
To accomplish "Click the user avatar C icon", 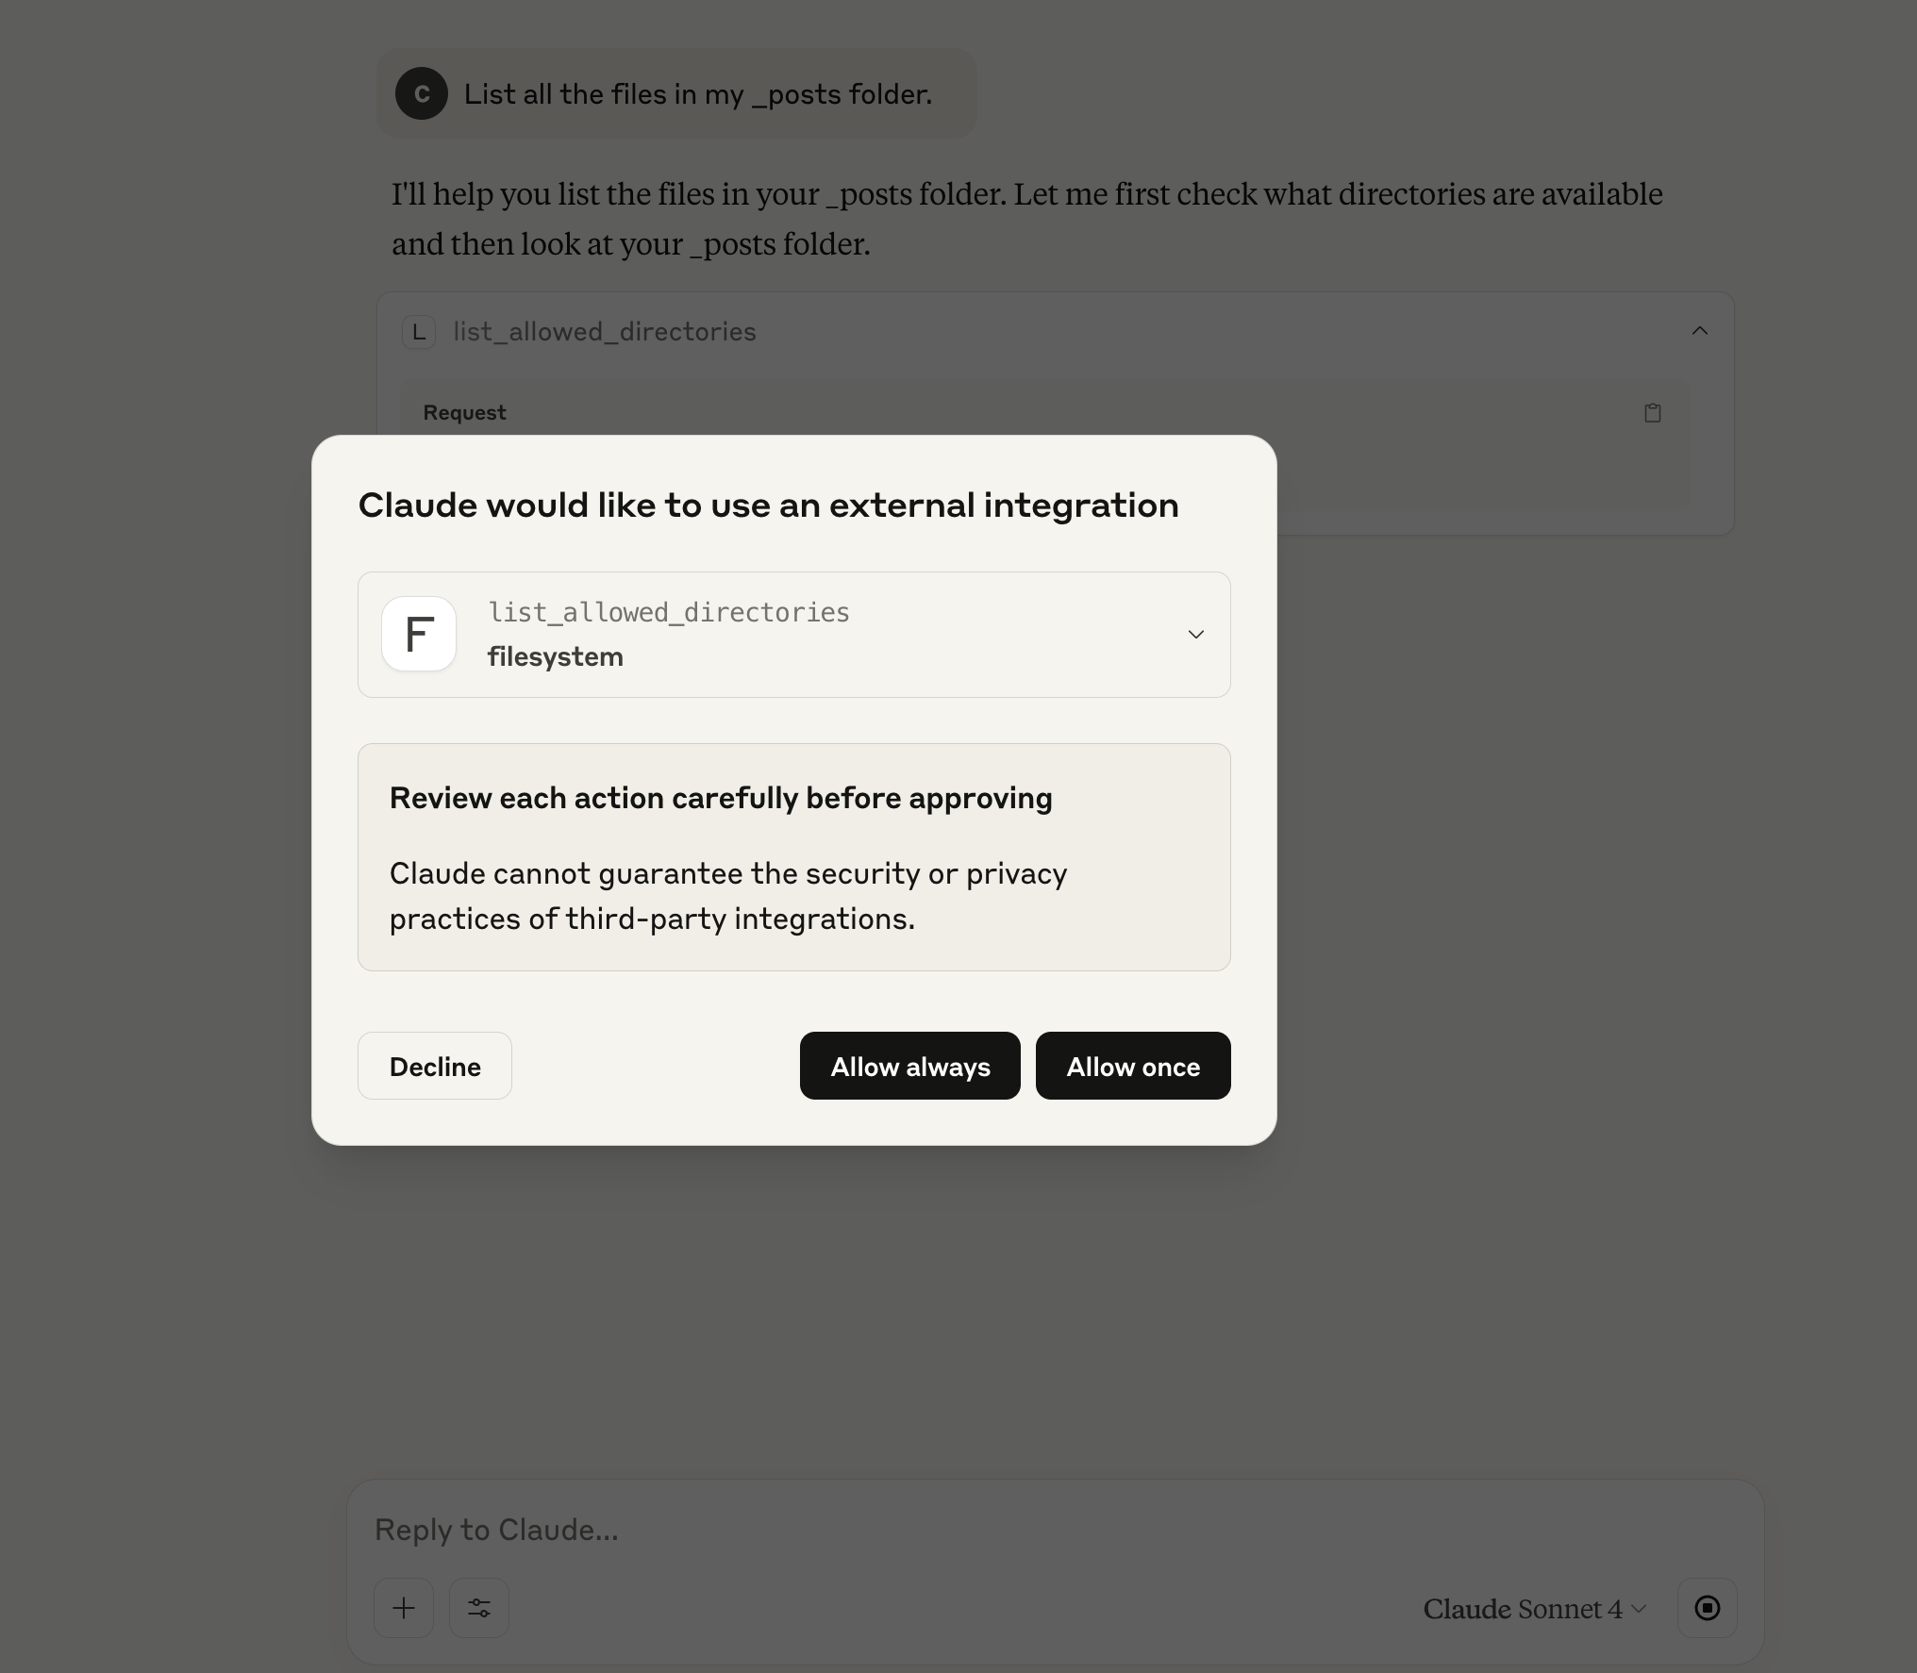I will (421, 94).
